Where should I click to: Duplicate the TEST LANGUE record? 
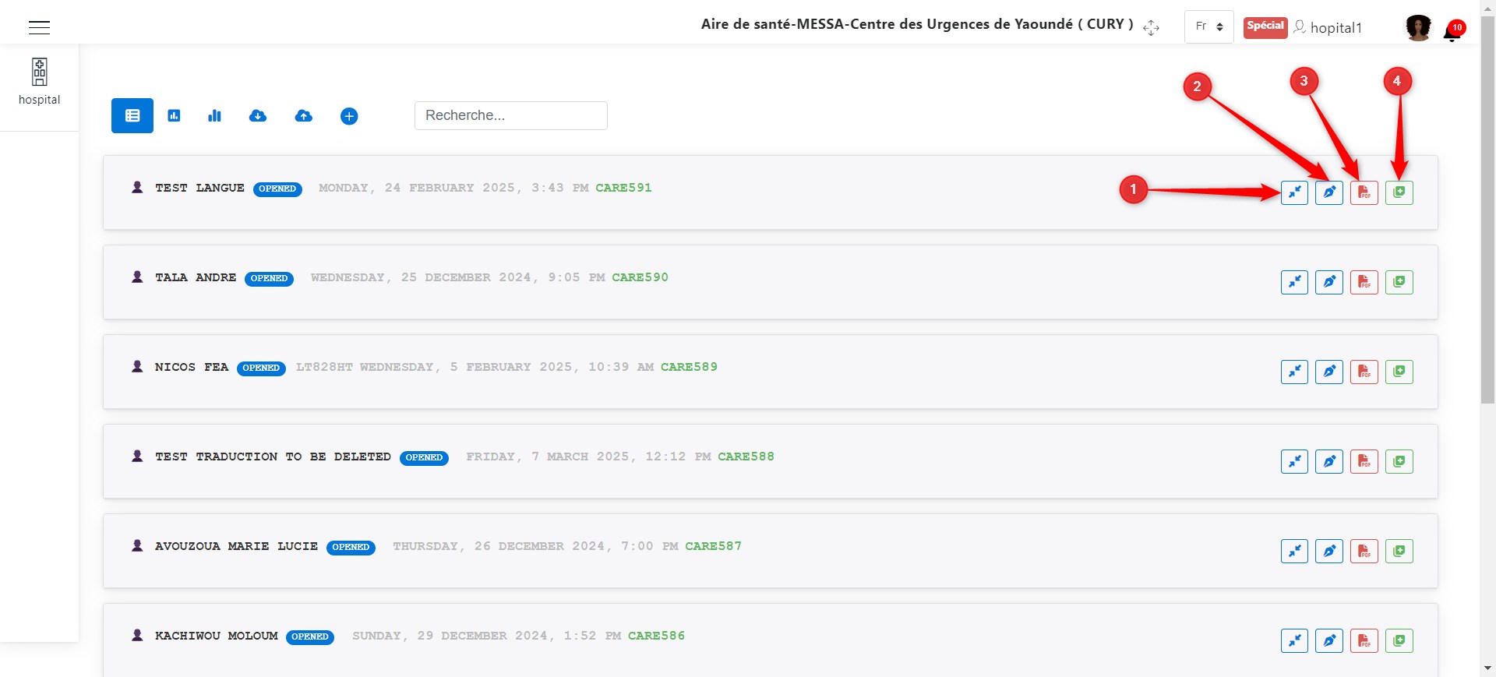[x=1399, y=192]
